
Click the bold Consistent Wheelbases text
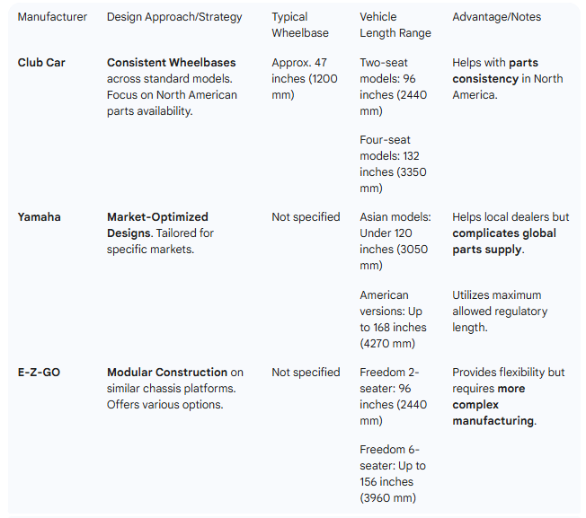(172, 63)
